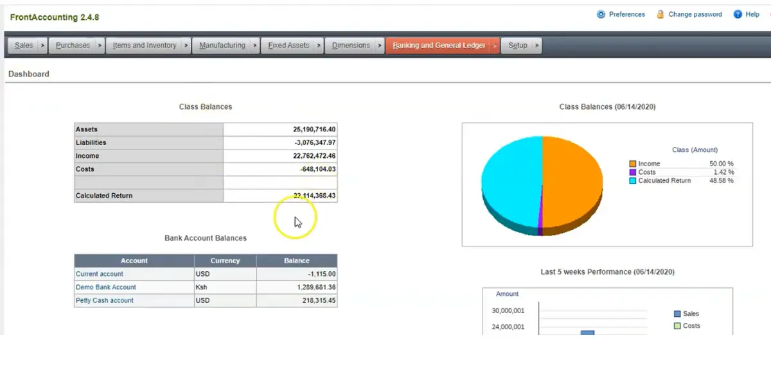Click the FrontAccounting 2.4.8 title

click(55, 17)
